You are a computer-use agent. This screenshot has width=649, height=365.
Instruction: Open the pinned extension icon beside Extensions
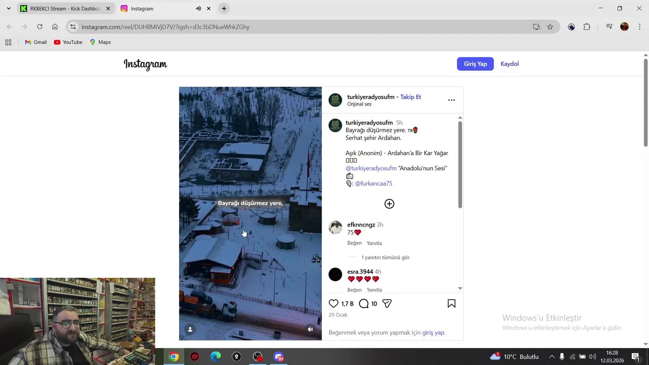tap(571, 27)
